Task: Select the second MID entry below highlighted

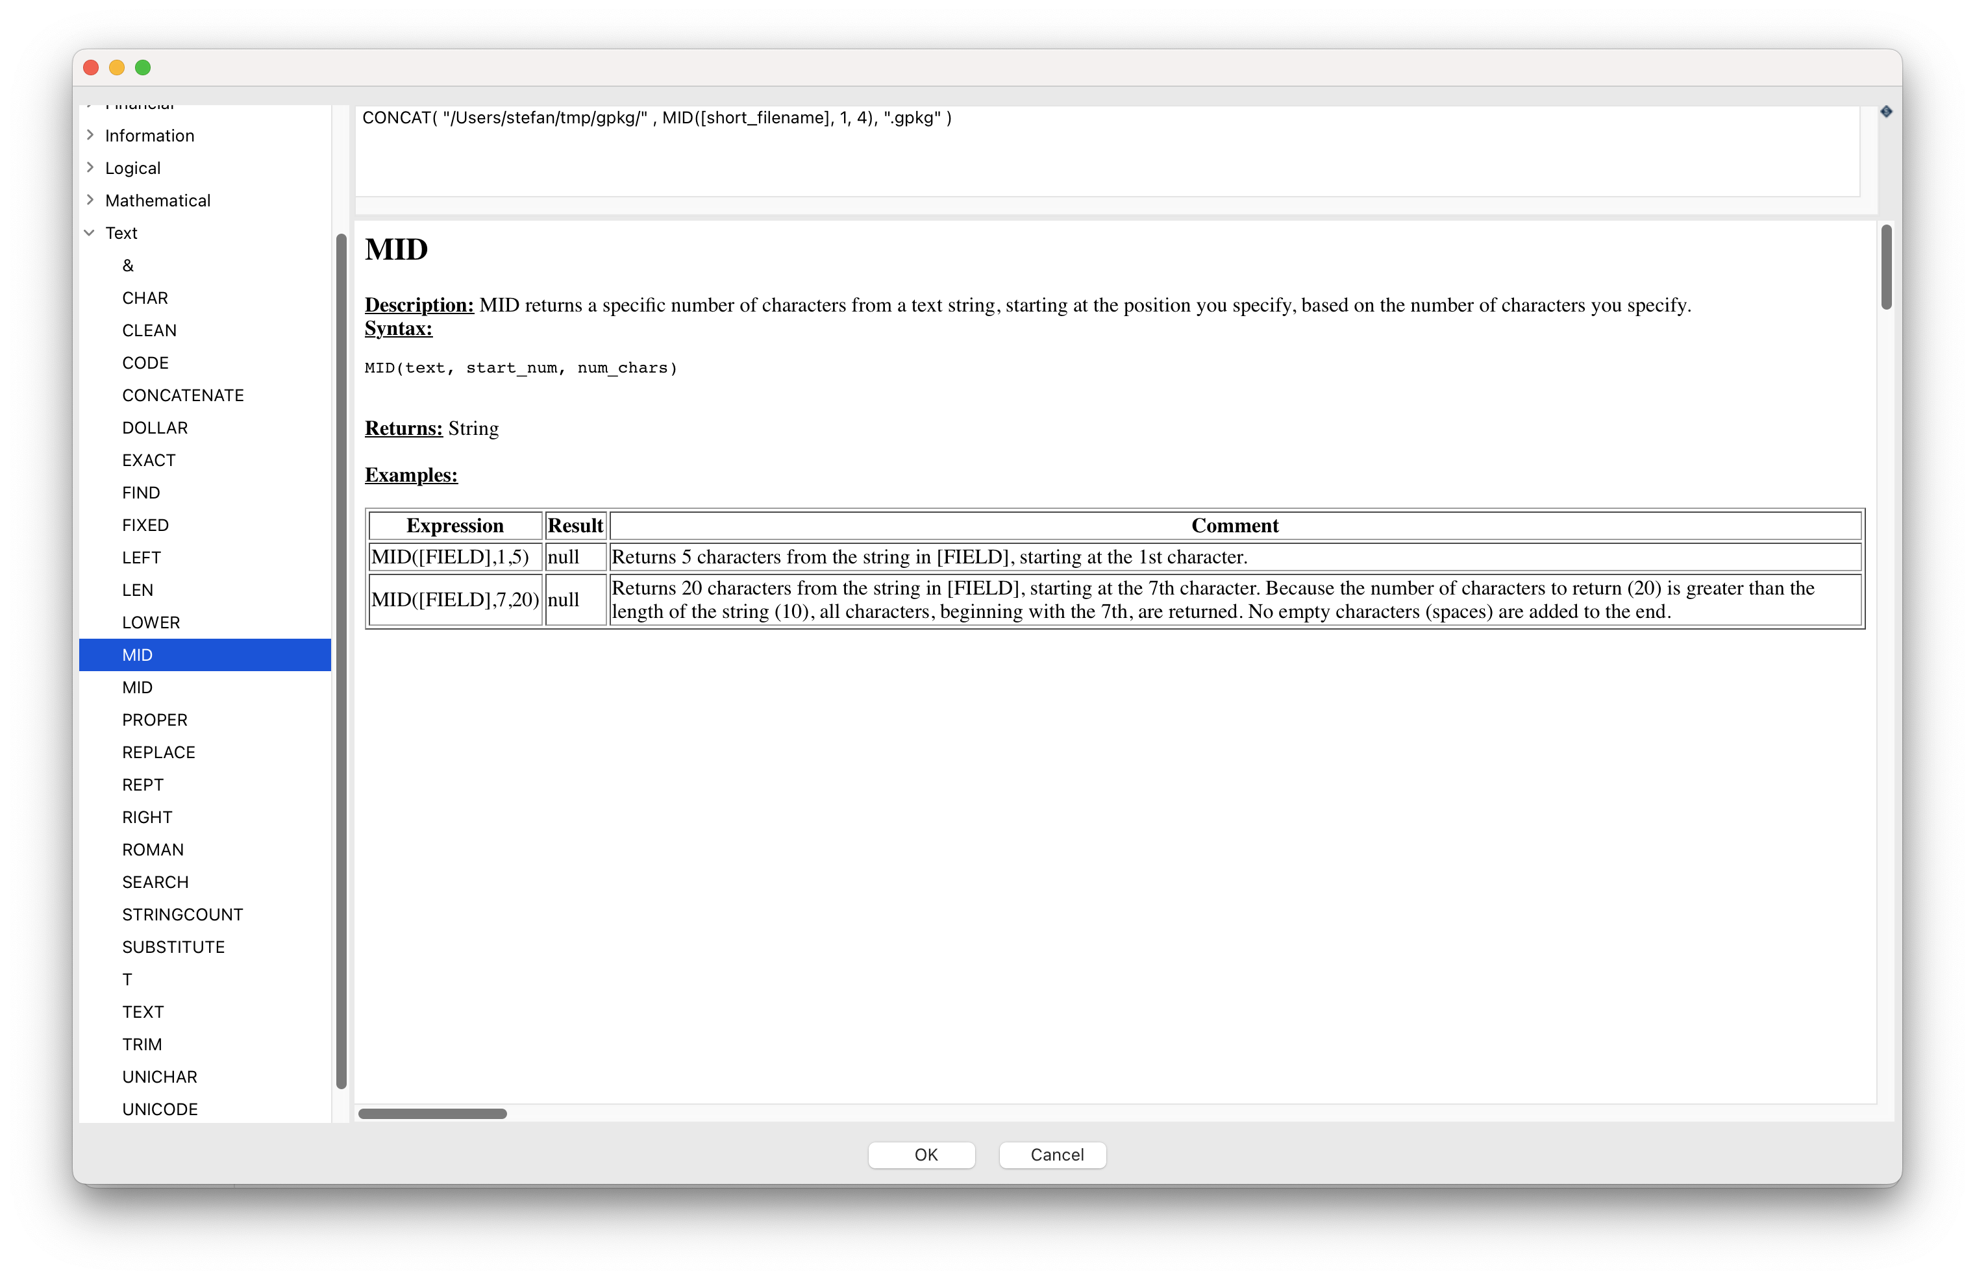Action: 137,687
